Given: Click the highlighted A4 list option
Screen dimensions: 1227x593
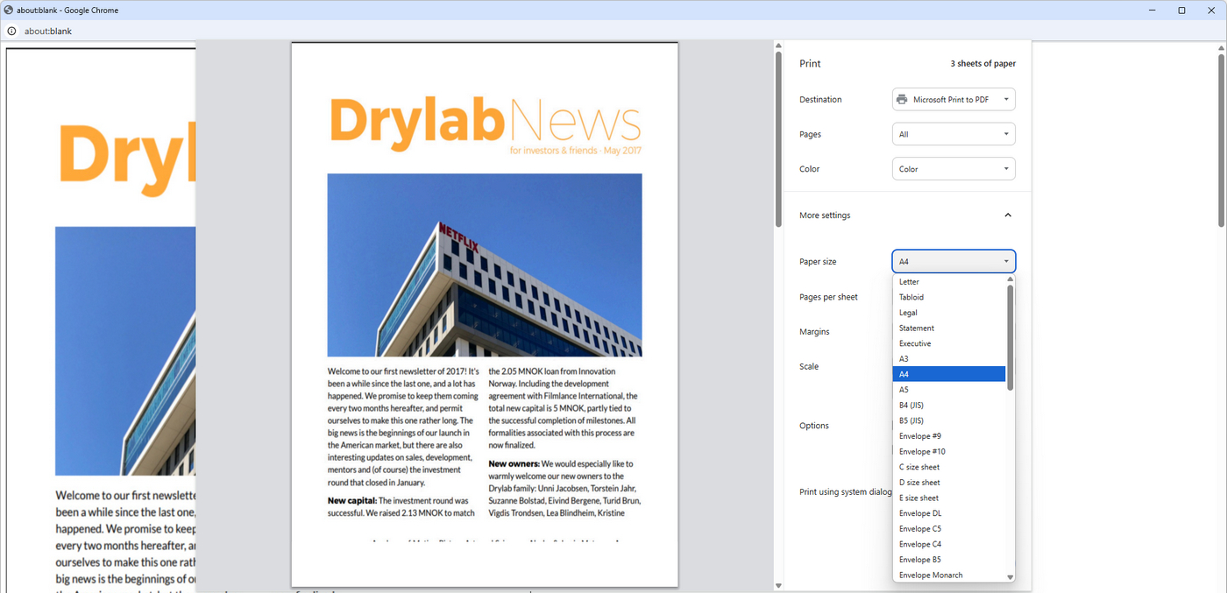Looking at the screenshot, I should click(x=949, y=374).
